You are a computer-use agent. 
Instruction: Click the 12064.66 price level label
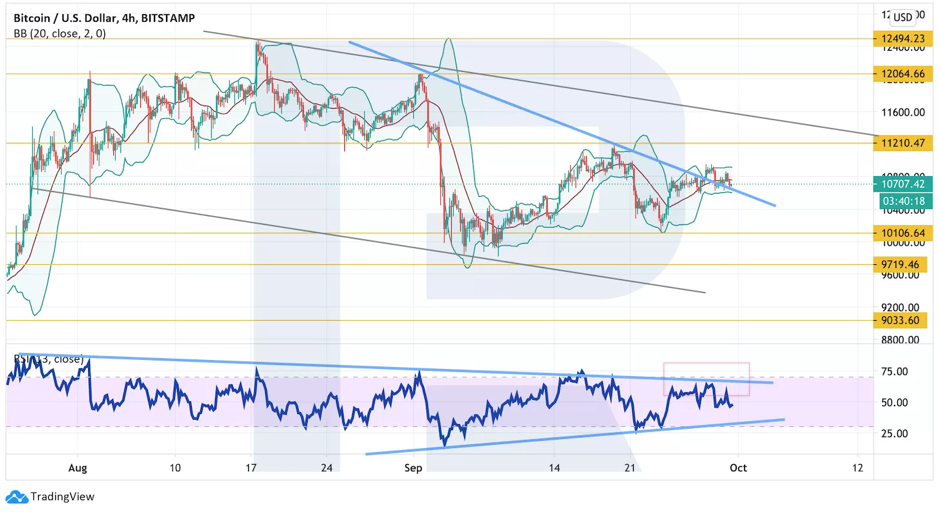[x=899, y=74]
